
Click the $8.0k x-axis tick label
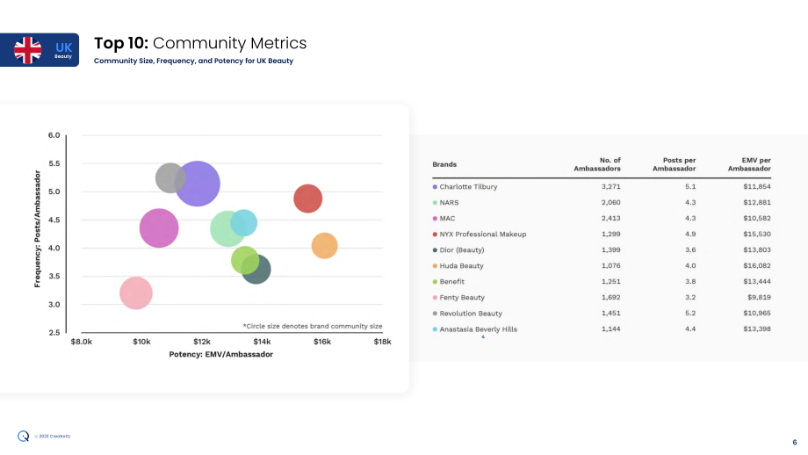(x=82, y=342)
